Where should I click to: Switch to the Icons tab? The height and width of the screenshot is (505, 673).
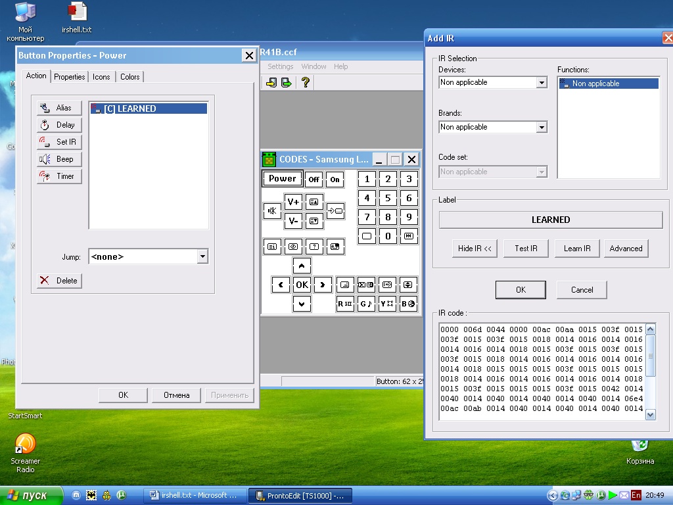101,77
